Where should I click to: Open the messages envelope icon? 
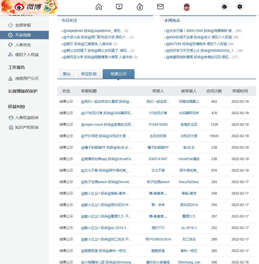(x=160, y=7)
